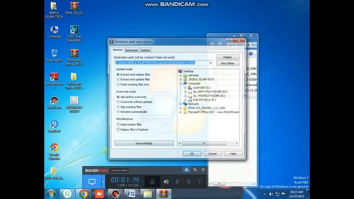Open the JIKRUL ISLAM TECH desktop folder
The height and width of the screenshot is (199, 354).
point(54,10)
